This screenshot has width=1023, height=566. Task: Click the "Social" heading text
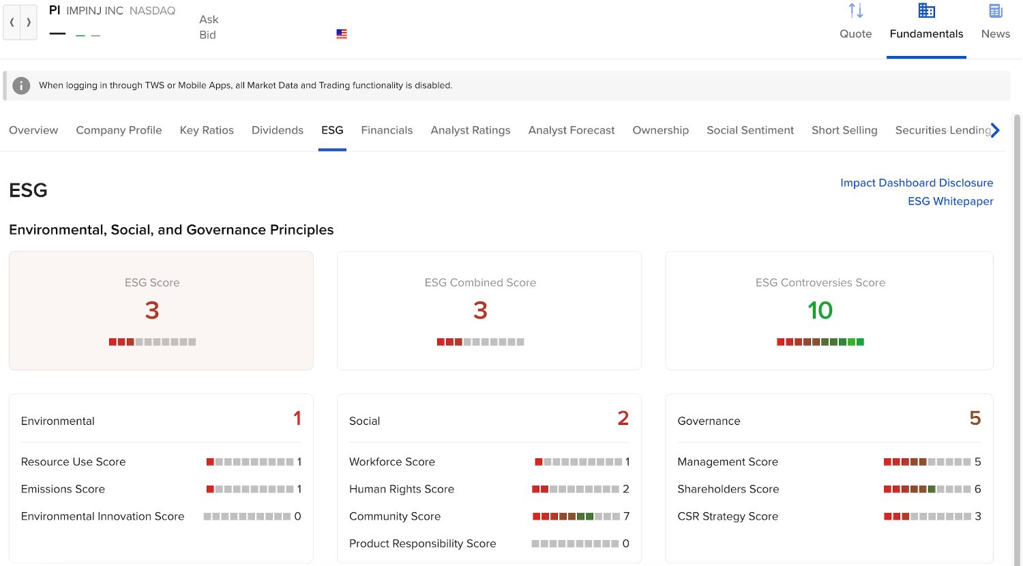[364, 421]
